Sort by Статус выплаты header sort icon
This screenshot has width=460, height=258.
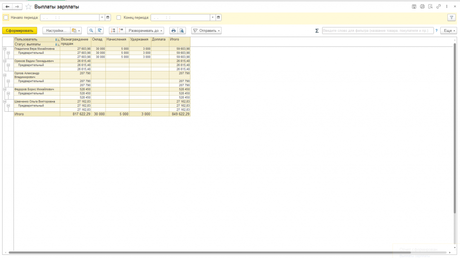pyautogui.click(x=57, y=44)
